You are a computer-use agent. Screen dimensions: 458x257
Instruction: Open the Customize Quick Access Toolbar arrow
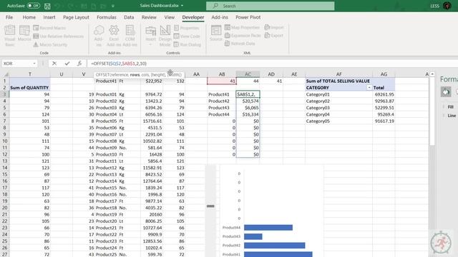tap(113, 6)
